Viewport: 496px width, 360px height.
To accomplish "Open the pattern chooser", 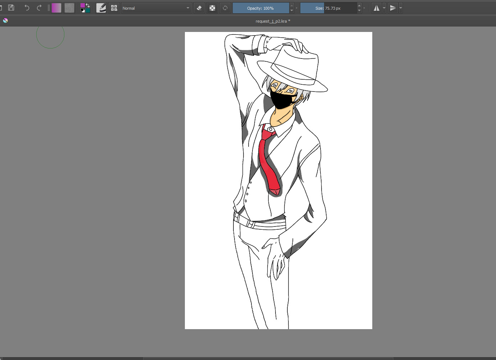I will pos(69,8).
